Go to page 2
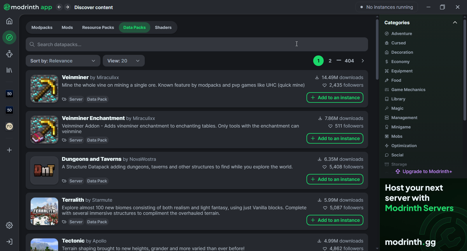Image resolution: width=467 pixels, height=251 pixels. (x=330, y=61)
